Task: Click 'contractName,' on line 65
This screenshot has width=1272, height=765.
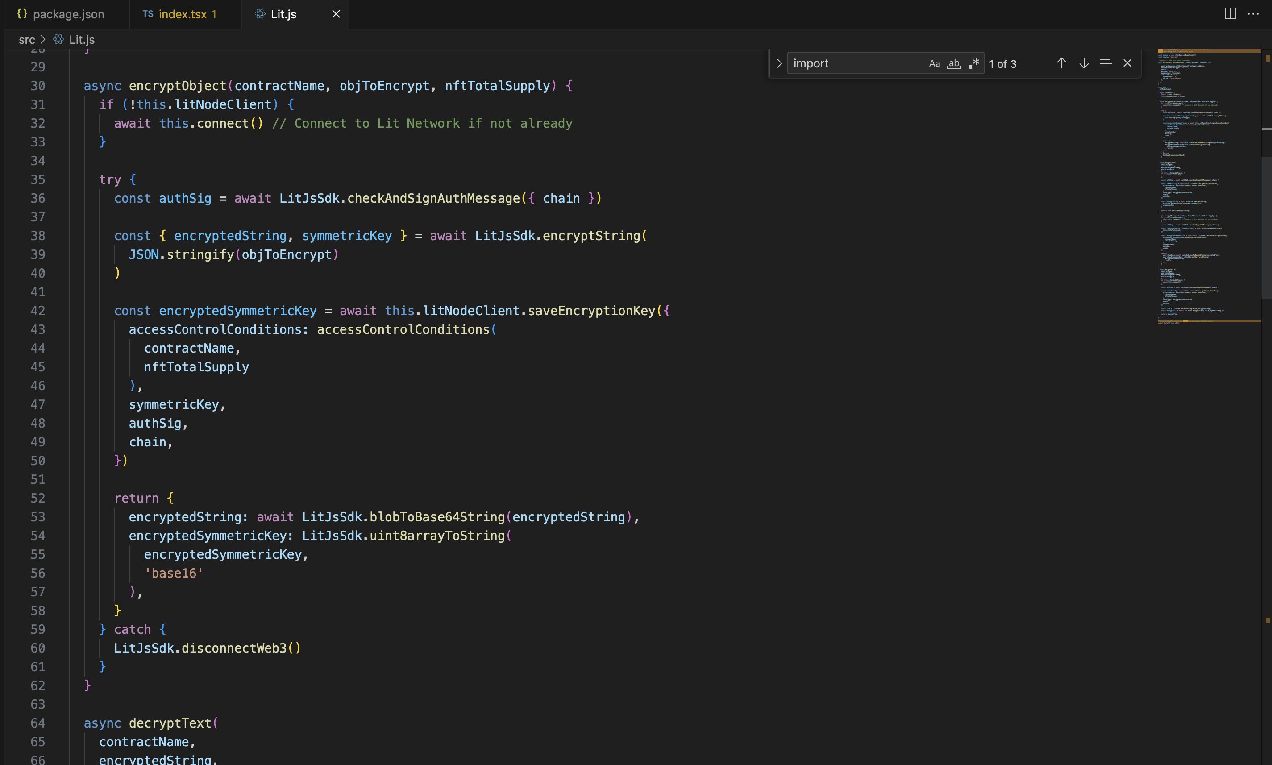Action: click(x=147, y=742)
